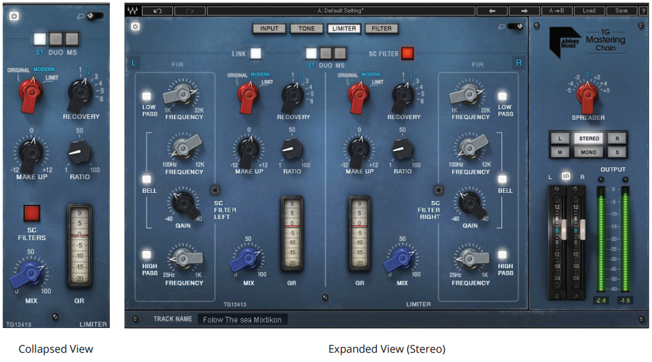The width and height of the screenshot is (652, 362).
Task: Select ST mode in the collapsed view
Action: [x=40, y=39]
